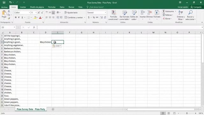
Task: Align text to the left
Action: coord(47,17)
